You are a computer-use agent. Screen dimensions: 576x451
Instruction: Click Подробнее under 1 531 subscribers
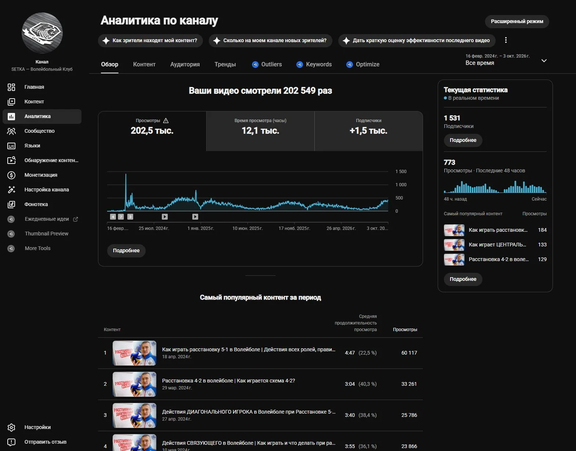[463, 140]
